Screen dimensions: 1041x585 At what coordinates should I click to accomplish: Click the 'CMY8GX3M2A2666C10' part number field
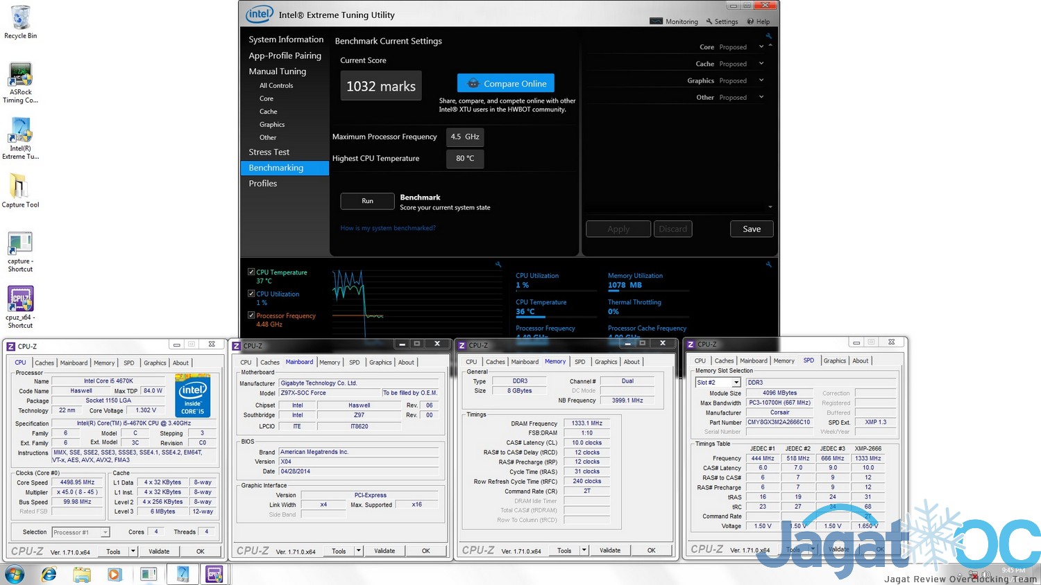[x=779, y=422]
